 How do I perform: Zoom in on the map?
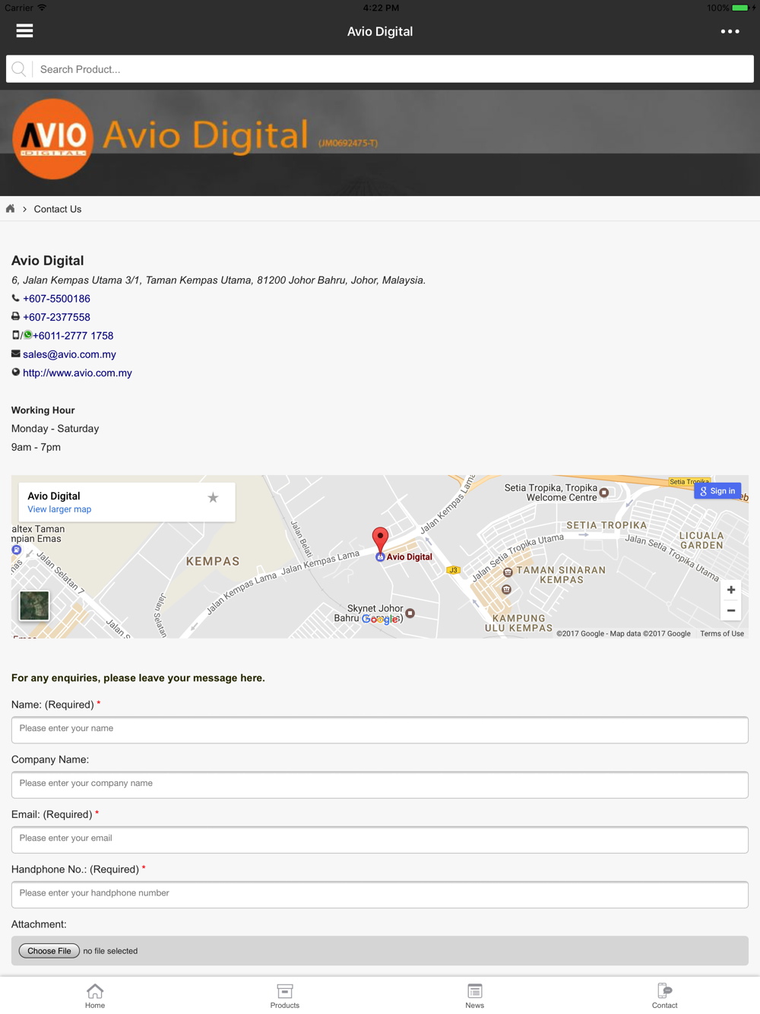(731, 590)
